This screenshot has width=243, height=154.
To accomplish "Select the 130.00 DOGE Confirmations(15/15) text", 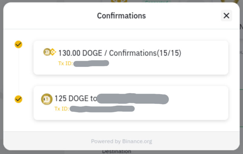I will click(x=120, y=53).
